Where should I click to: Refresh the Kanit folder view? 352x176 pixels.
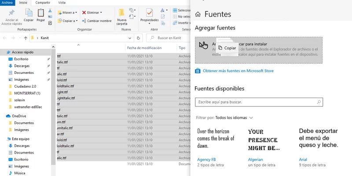coord(138,38)
